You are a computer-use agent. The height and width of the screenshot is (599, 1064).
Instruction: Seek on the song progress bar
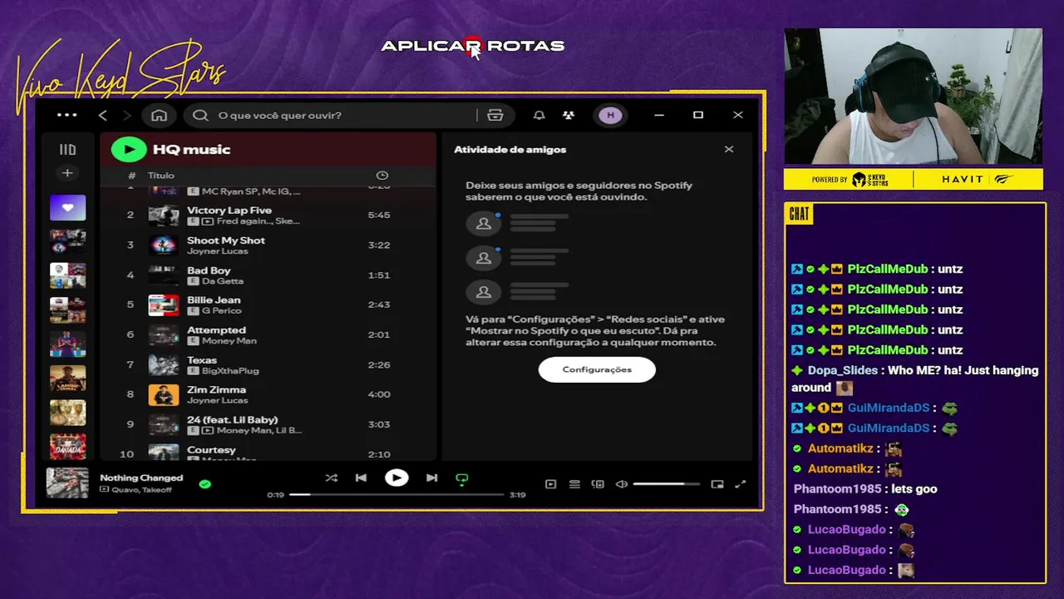click(x=397, y=494)
